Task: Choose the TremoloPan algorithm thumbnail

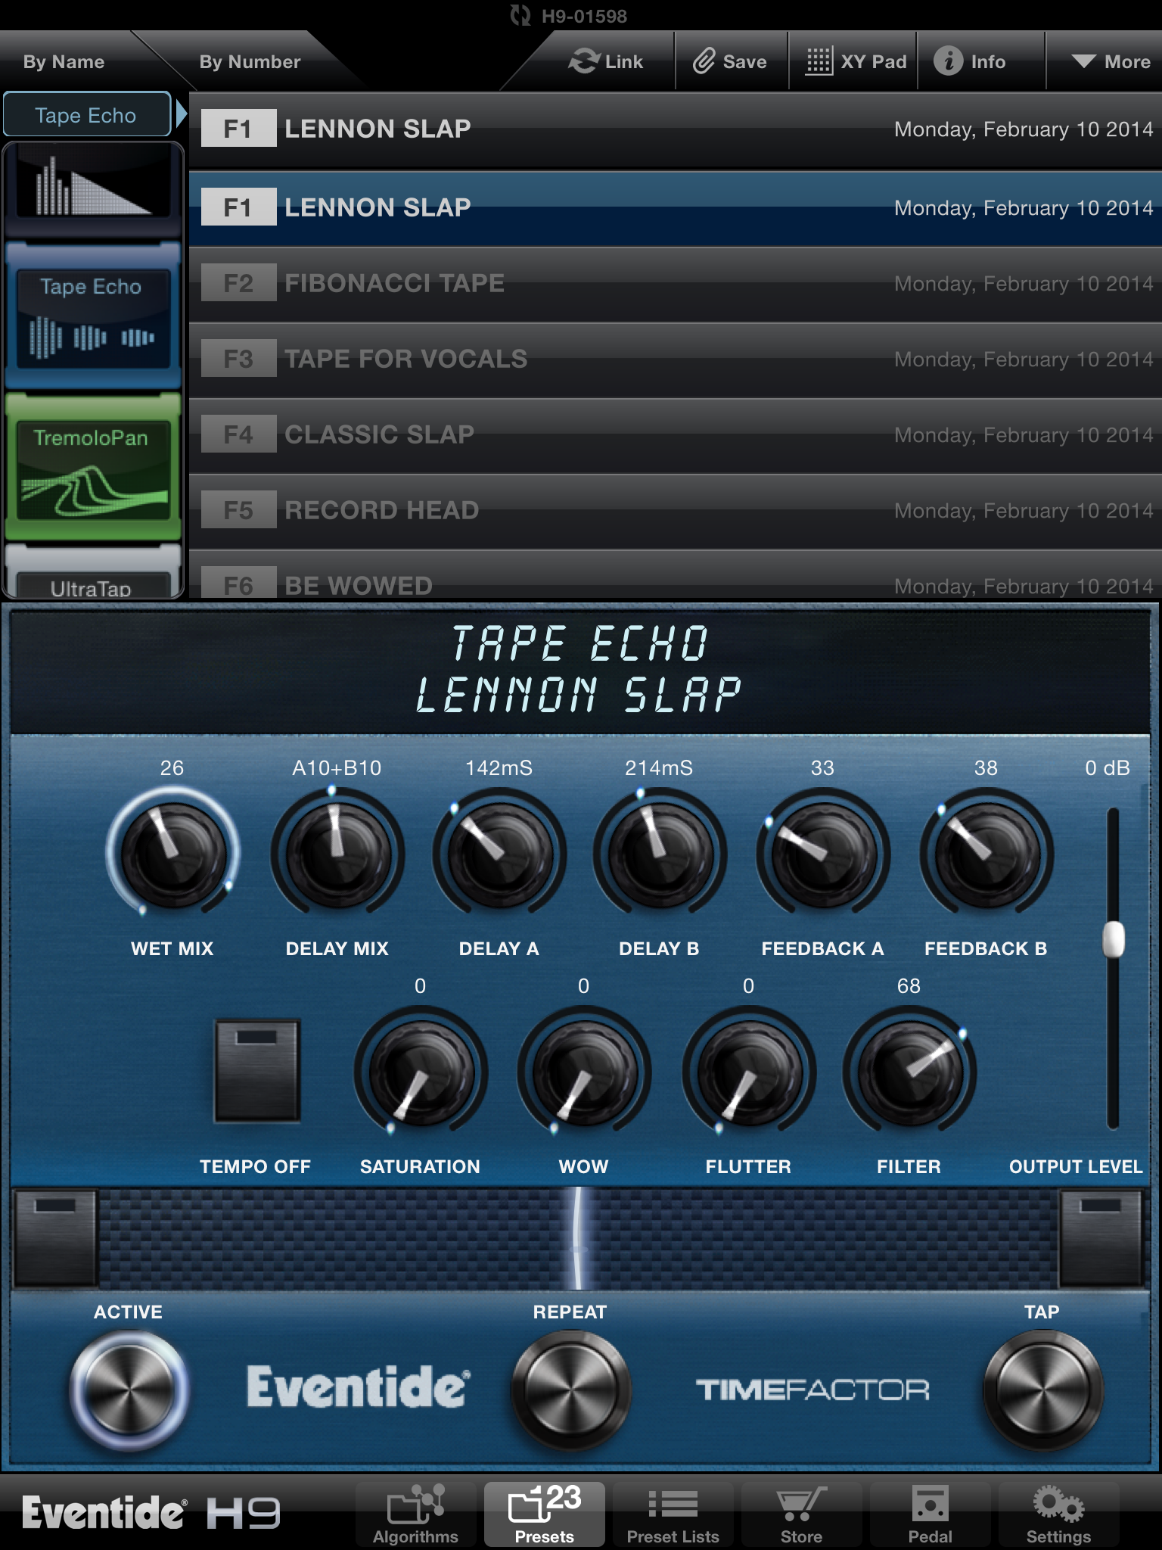Action: [92, 466]
